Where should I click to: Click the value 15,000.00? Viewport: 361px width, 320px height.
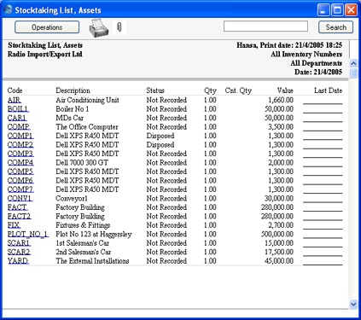click(279, 243)
